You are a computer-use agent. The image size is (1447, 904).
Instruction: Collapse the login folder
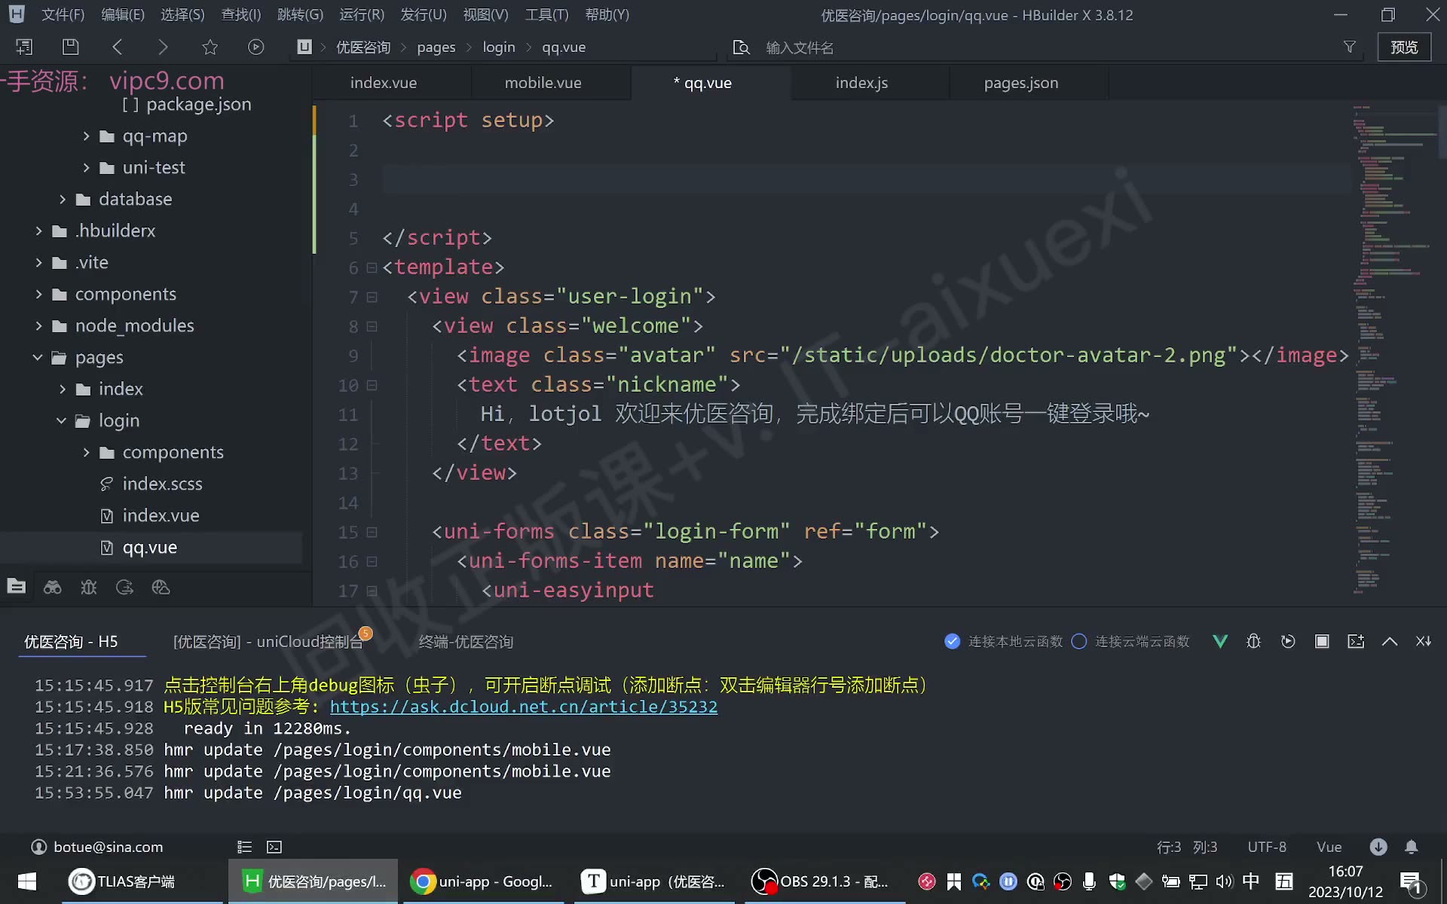[x=62, y=420]
